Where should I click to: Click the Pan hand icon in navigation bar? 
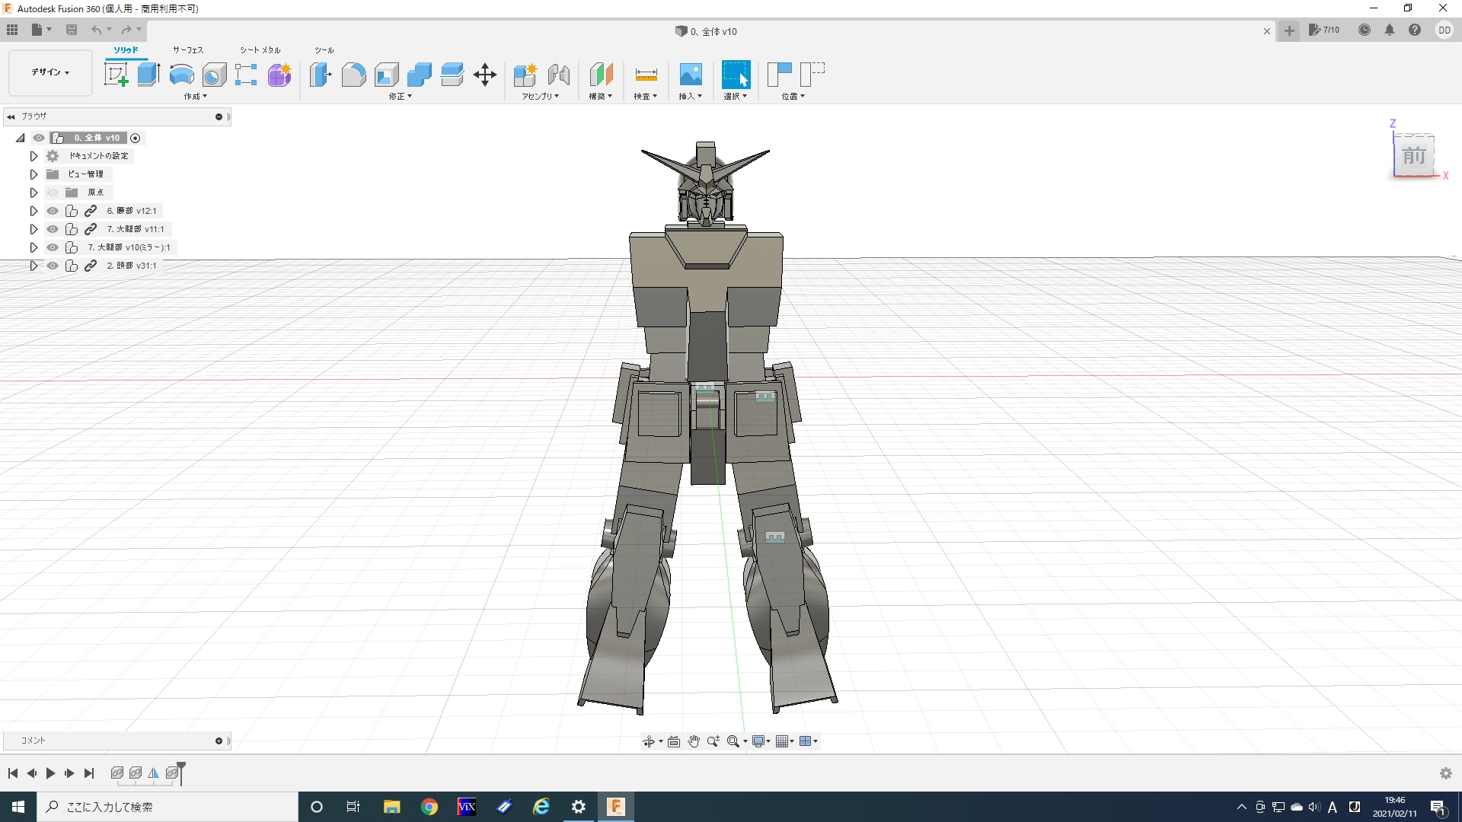coord(693,741)
